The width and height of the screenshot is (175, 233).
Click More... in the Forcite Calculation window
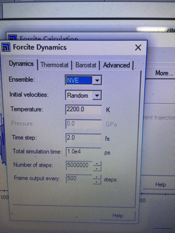click(164, 73)
